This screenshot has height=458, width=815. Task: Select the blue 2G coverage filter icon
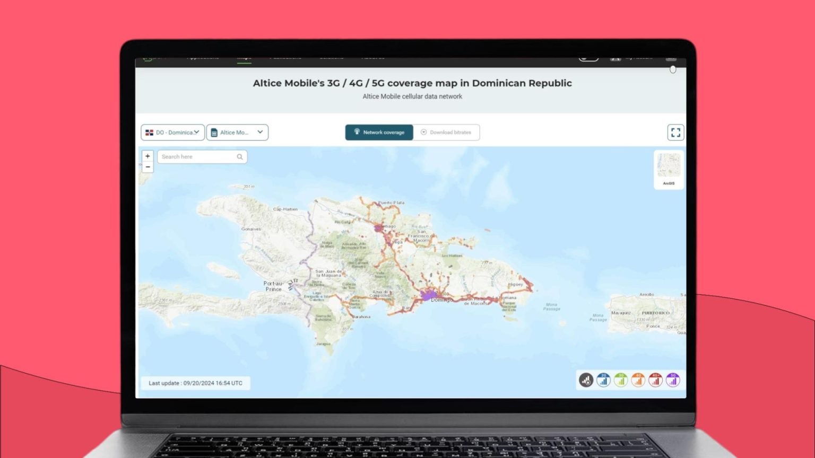point(603,380)
